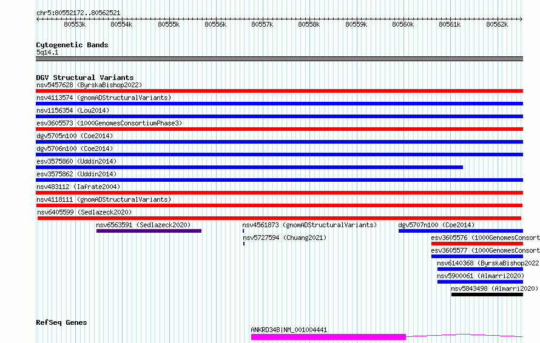Open esv3605577 variant label
The image size is (540, 343).
tap(485, 250)
